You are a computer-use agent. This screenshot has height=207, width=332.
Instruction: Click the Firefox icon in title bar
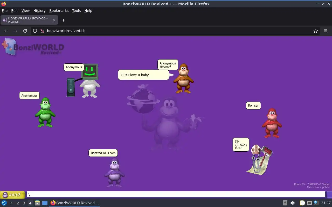(4, 4)
